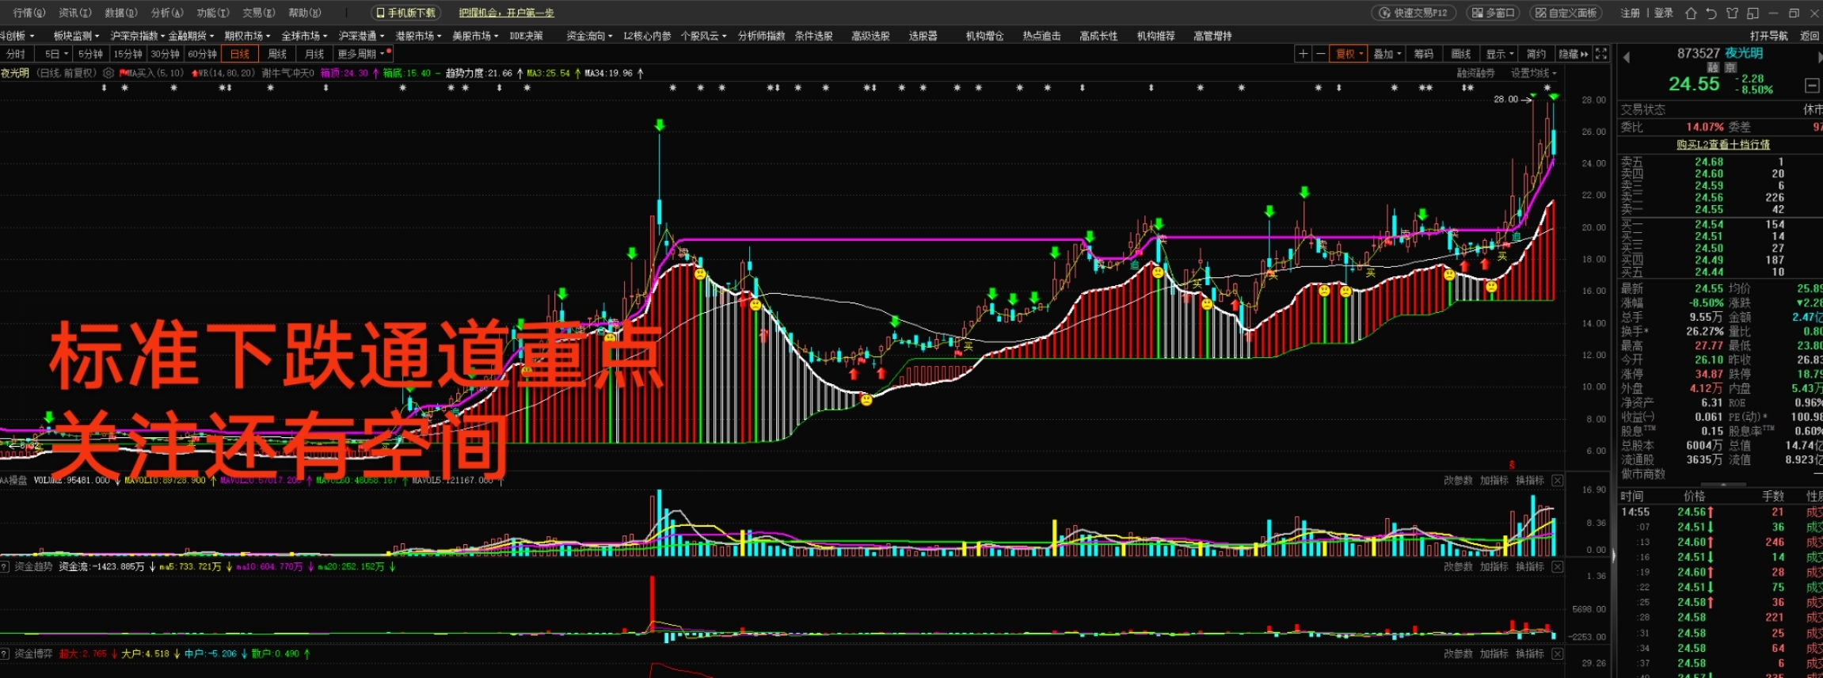
Task: Go to previous stock with left arrow
Action: [x=1626, y=57]
